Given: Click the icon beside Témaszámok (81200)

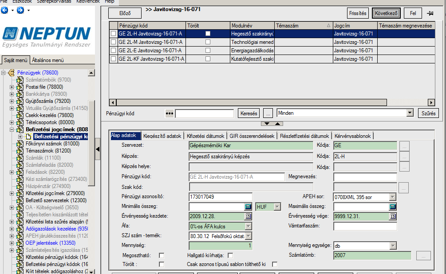Looking at the screenshot, I should point(20,151).
